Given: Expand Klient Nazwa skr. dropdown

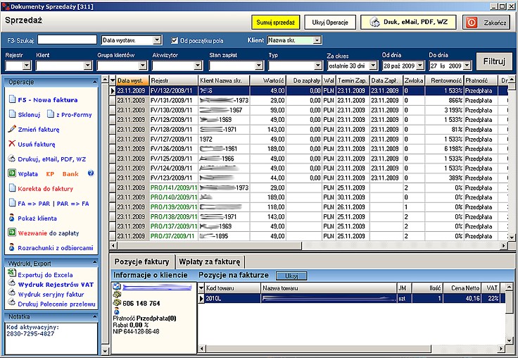Looking at the screenshot, I should tap(317, 40).
